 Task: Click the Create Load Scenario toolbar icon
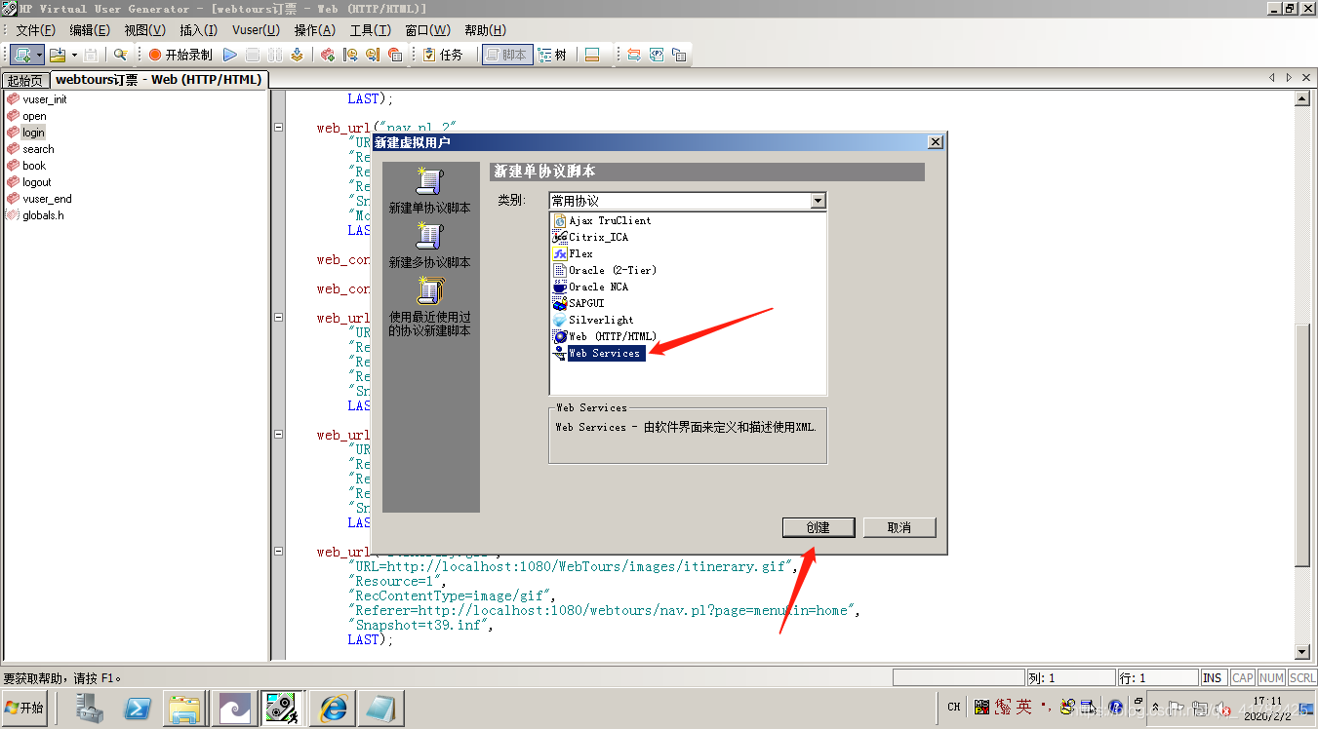[328, 55]
